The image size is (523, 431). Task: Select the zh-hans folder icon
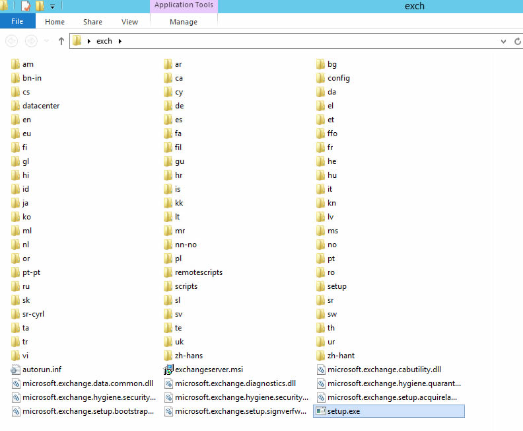168,356
